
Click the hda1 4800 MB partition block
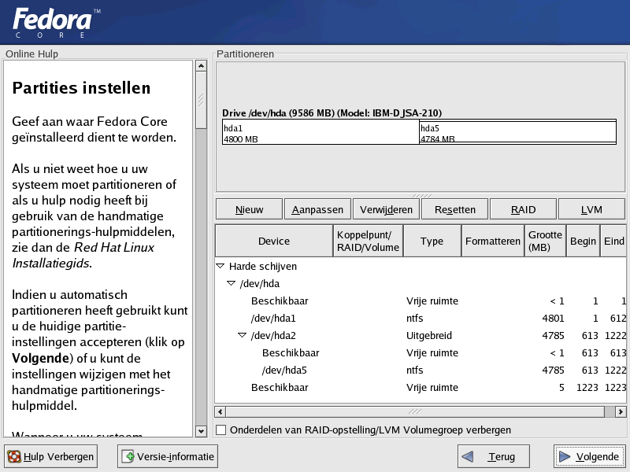pyautogui.click(x=321, y=132)
